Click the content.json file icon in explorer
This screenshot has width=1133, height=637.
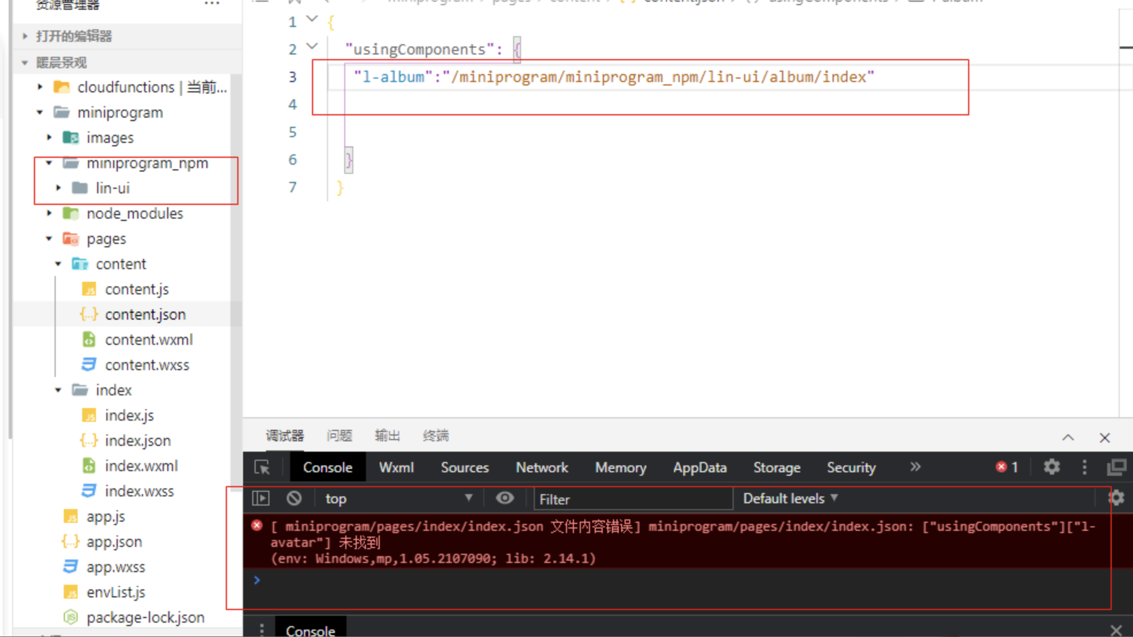click(88, 314)
